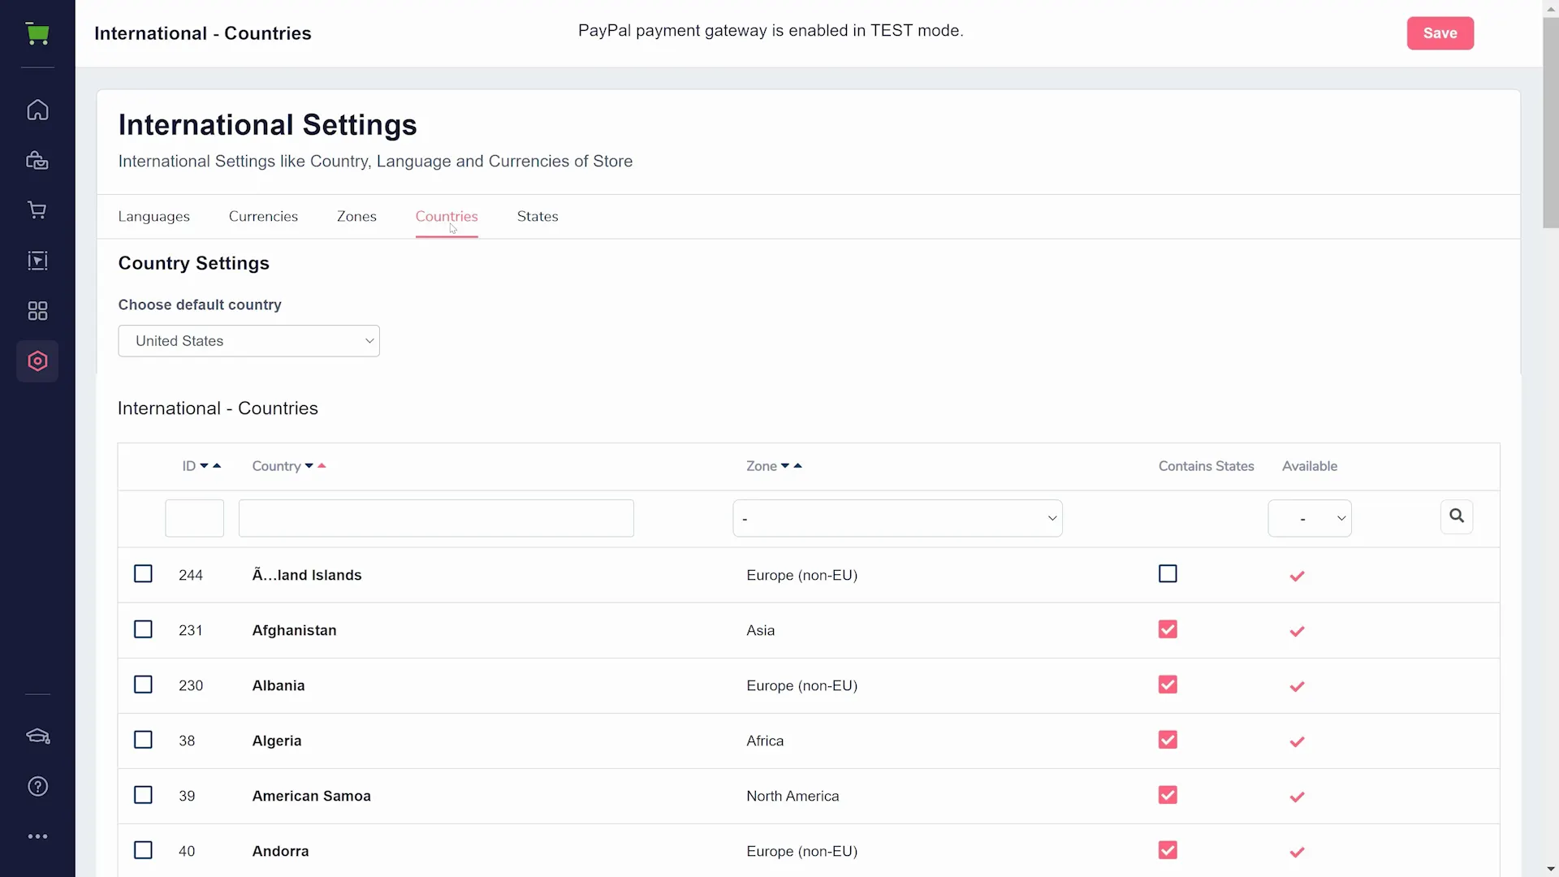Viewport: 1559px width, 877px height.
Task: Select row checkbox for Afghanistan
Action: click(x=143, y=629)
